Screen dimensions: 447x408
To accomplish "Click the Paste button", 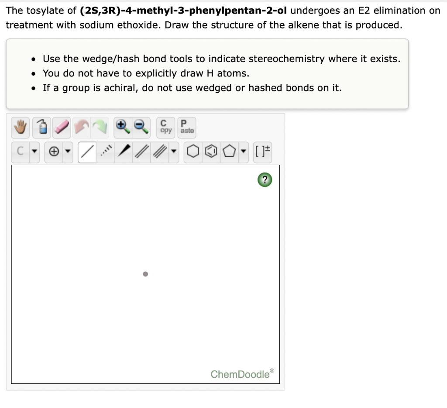I will click(x=187, y=128).
